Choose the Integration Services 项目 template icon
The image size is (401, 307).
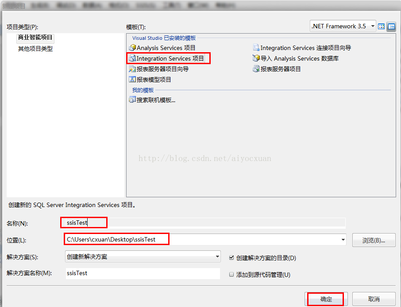[x=132, y=58]
